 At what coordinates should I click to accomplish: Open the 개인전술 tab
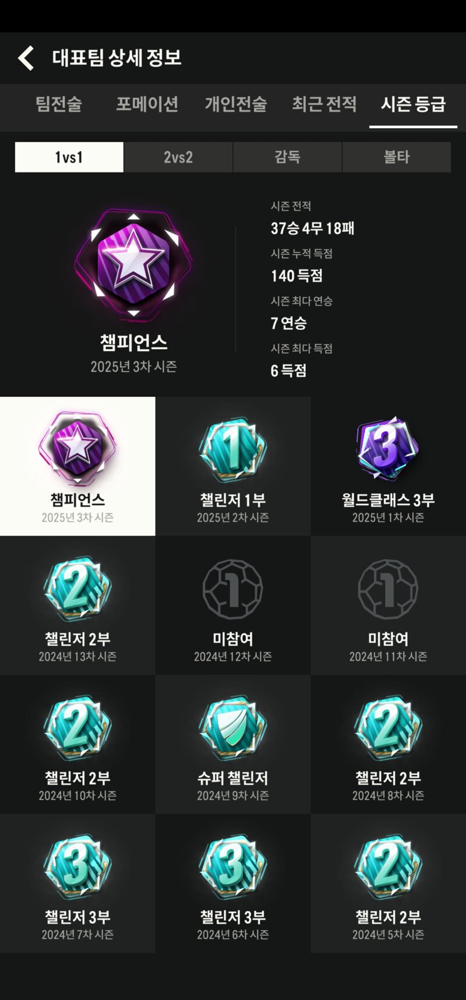pyautogui.click(x=236, y=104)
